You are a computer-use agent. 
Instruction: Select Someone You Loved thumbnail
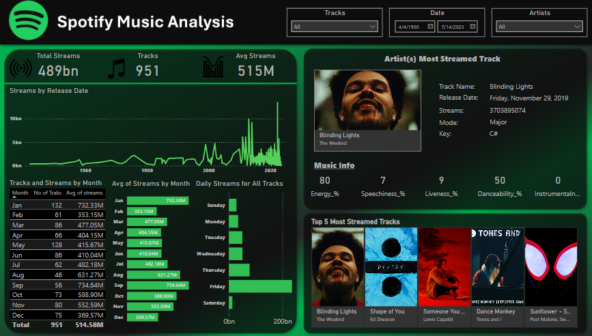click(x=445, y=277)
